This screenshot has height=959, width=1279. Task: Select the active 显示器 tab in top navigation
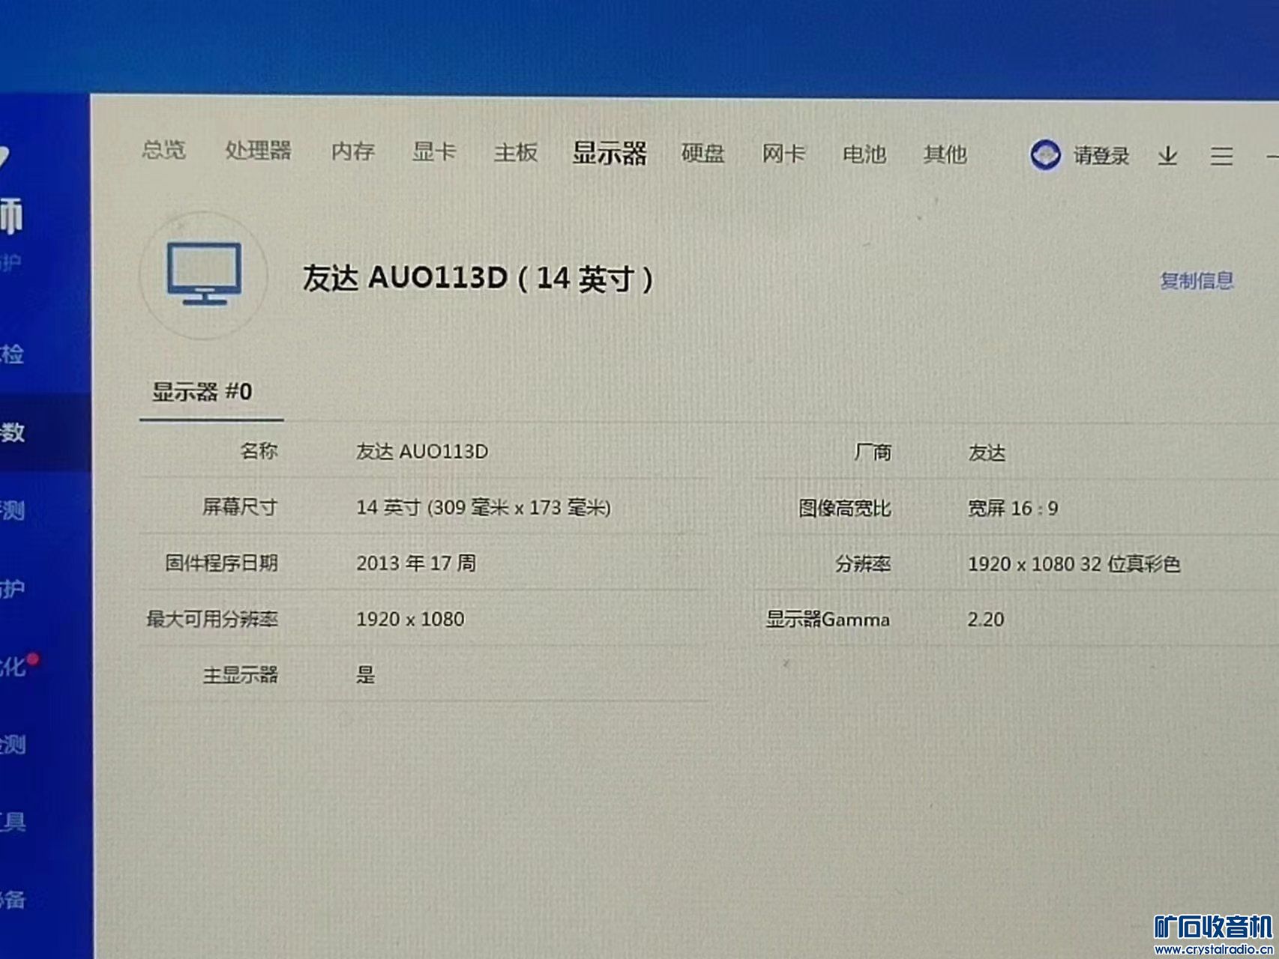click(610, 154)
